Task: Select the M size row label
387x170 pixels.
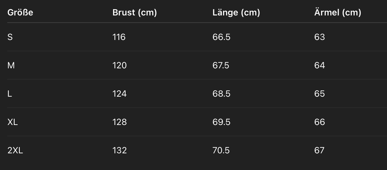Action: tap(11, 65)
